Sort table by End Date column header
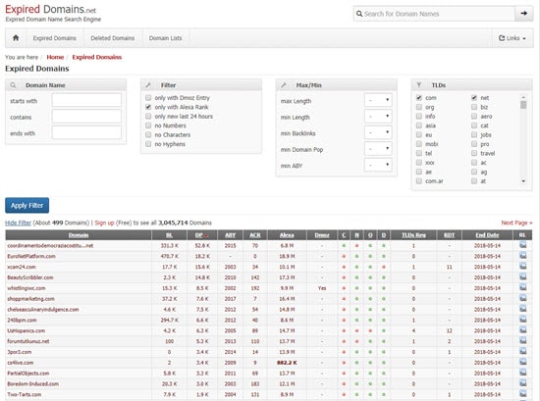The width and height of the screenshot is (540, 401). tap(487, 235)
